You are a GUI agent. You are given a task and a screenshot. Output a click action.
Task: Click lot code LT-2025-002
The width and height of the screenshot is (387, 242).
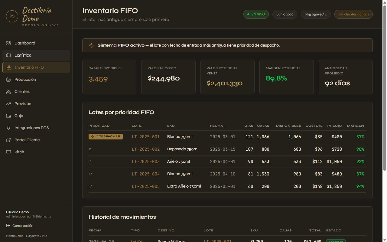point(146,149)
